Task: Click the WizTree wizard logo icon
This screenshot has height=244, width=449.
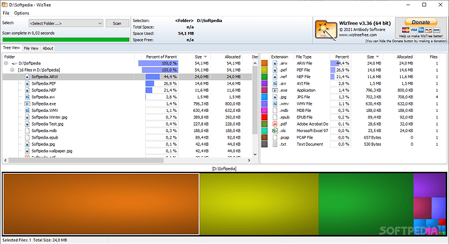Action: tap(326, 30)
